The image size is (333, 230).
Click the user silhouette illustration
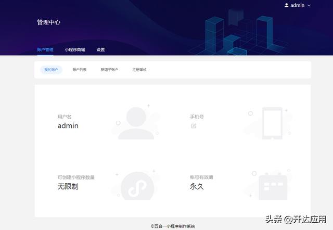[x=136, y=123]
